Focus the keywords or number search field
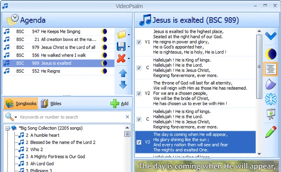 (x=71, y=117)
